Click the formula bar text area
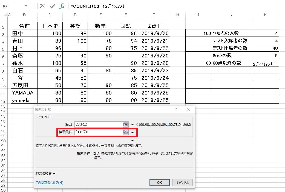This screenshot has height=192, width=285. point(175,6)
